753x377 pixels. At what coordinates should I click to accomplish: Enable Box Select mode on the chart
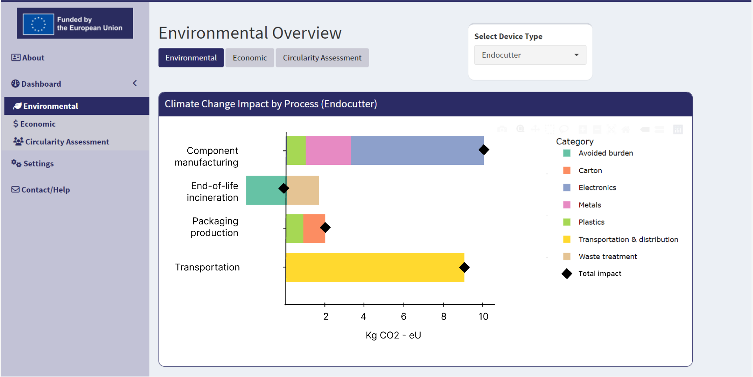[549, 129]
